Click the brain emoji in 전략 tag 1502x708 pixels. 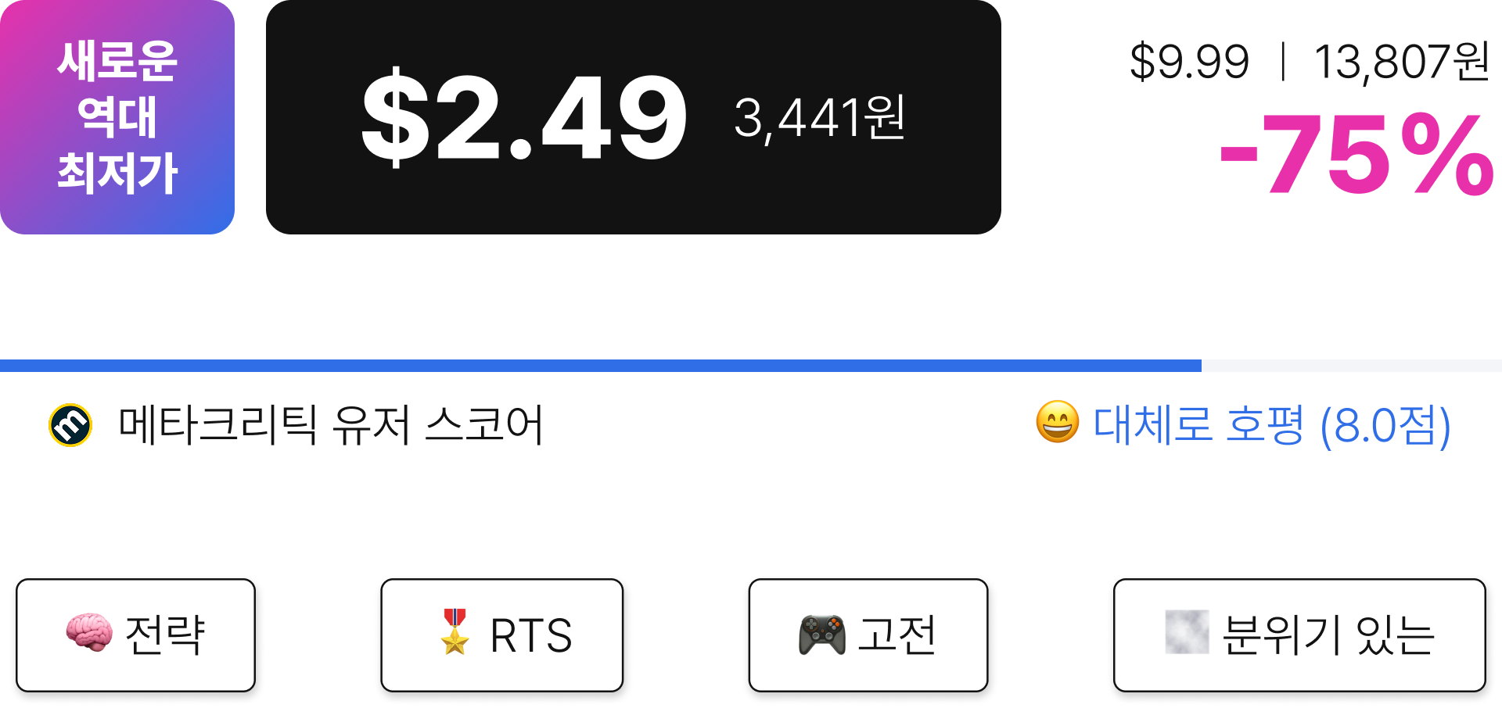tap(89, 633)
